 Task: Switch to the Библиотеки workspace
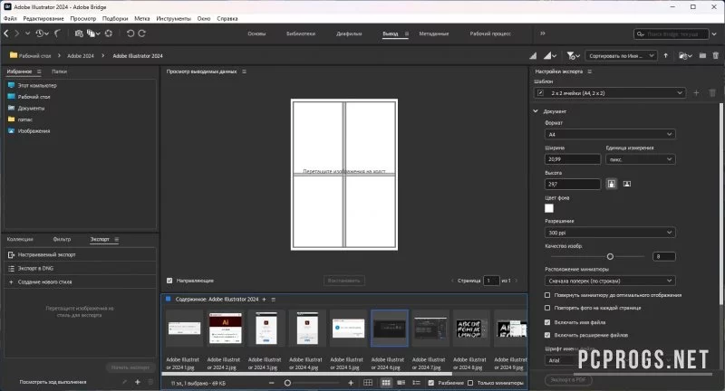[301, 33]
